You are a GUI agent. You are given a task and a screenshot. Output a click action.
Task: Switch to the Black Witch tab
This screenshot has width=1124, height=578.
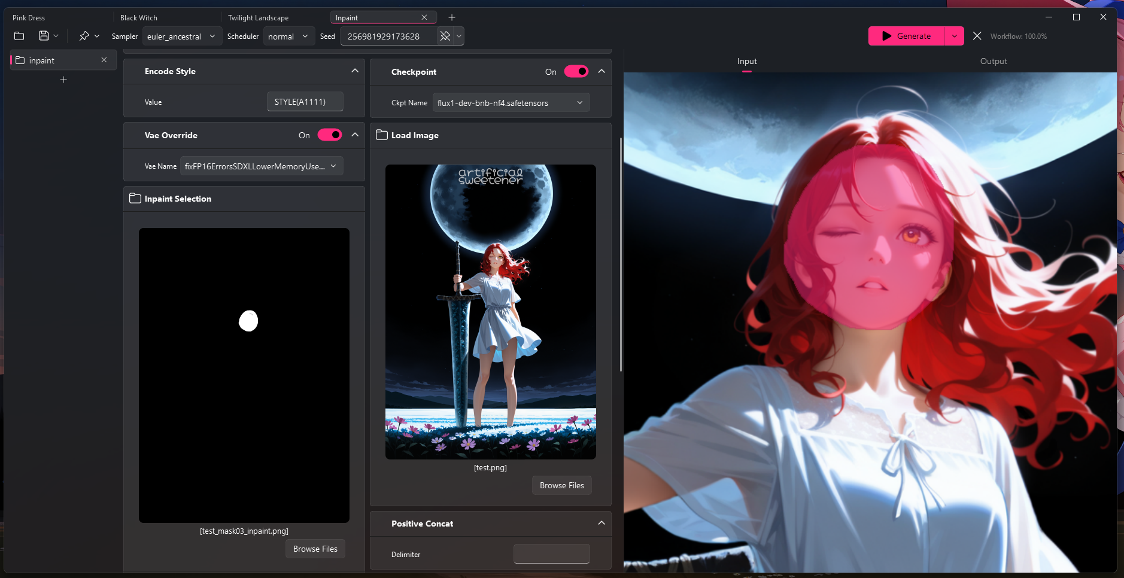(139, 18)
